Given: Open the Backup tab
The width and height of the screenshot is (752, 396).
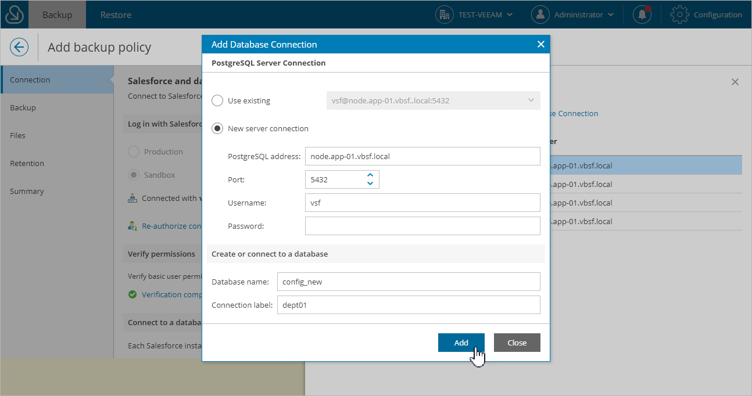Looking at the screenshot, I should coord(57,15).
